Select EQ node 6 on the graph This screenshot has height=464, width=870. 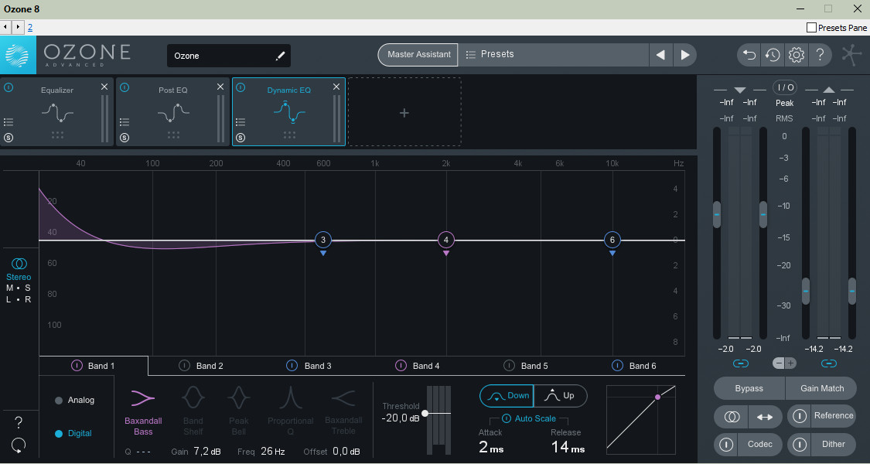coord(612,240)
